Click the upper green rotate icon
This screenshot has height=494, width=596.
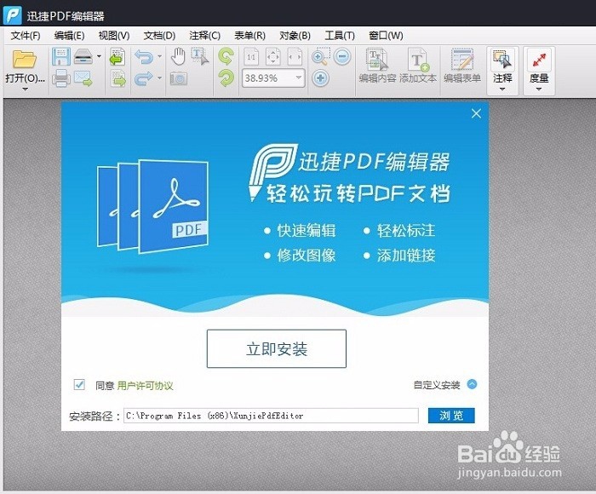[x=226, y=56]
